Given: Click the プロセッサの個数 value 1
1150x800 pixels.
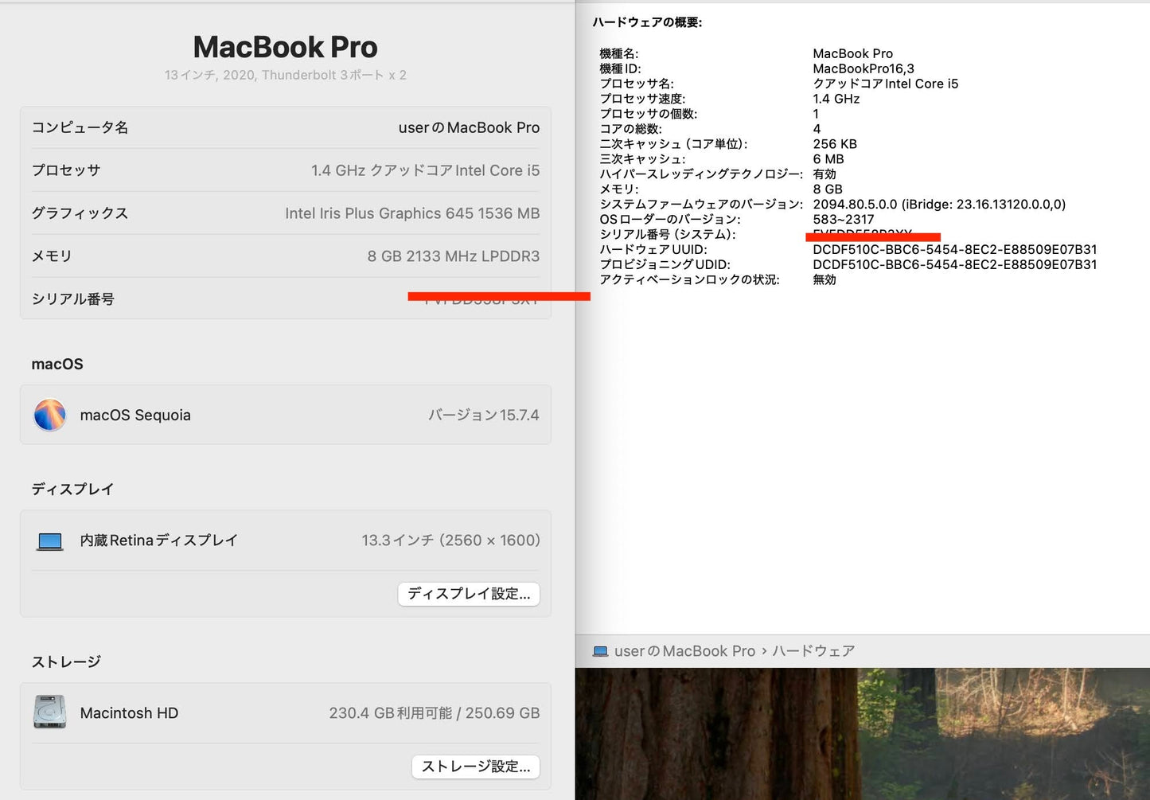Looking at the screenshot, I should (816, 114).
